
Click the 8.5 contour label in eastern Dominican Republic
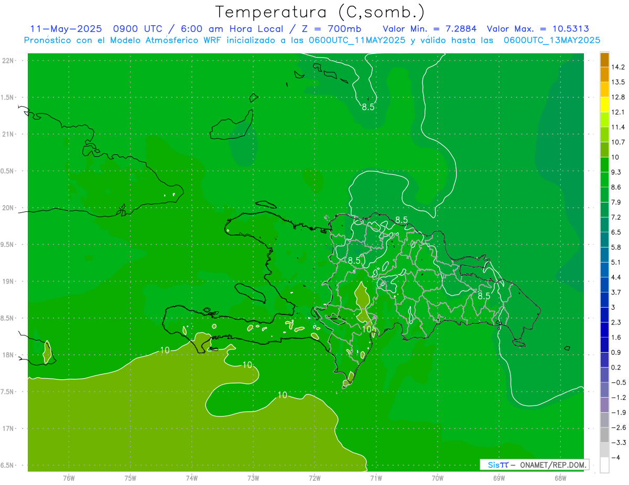[x=483, y=296]
